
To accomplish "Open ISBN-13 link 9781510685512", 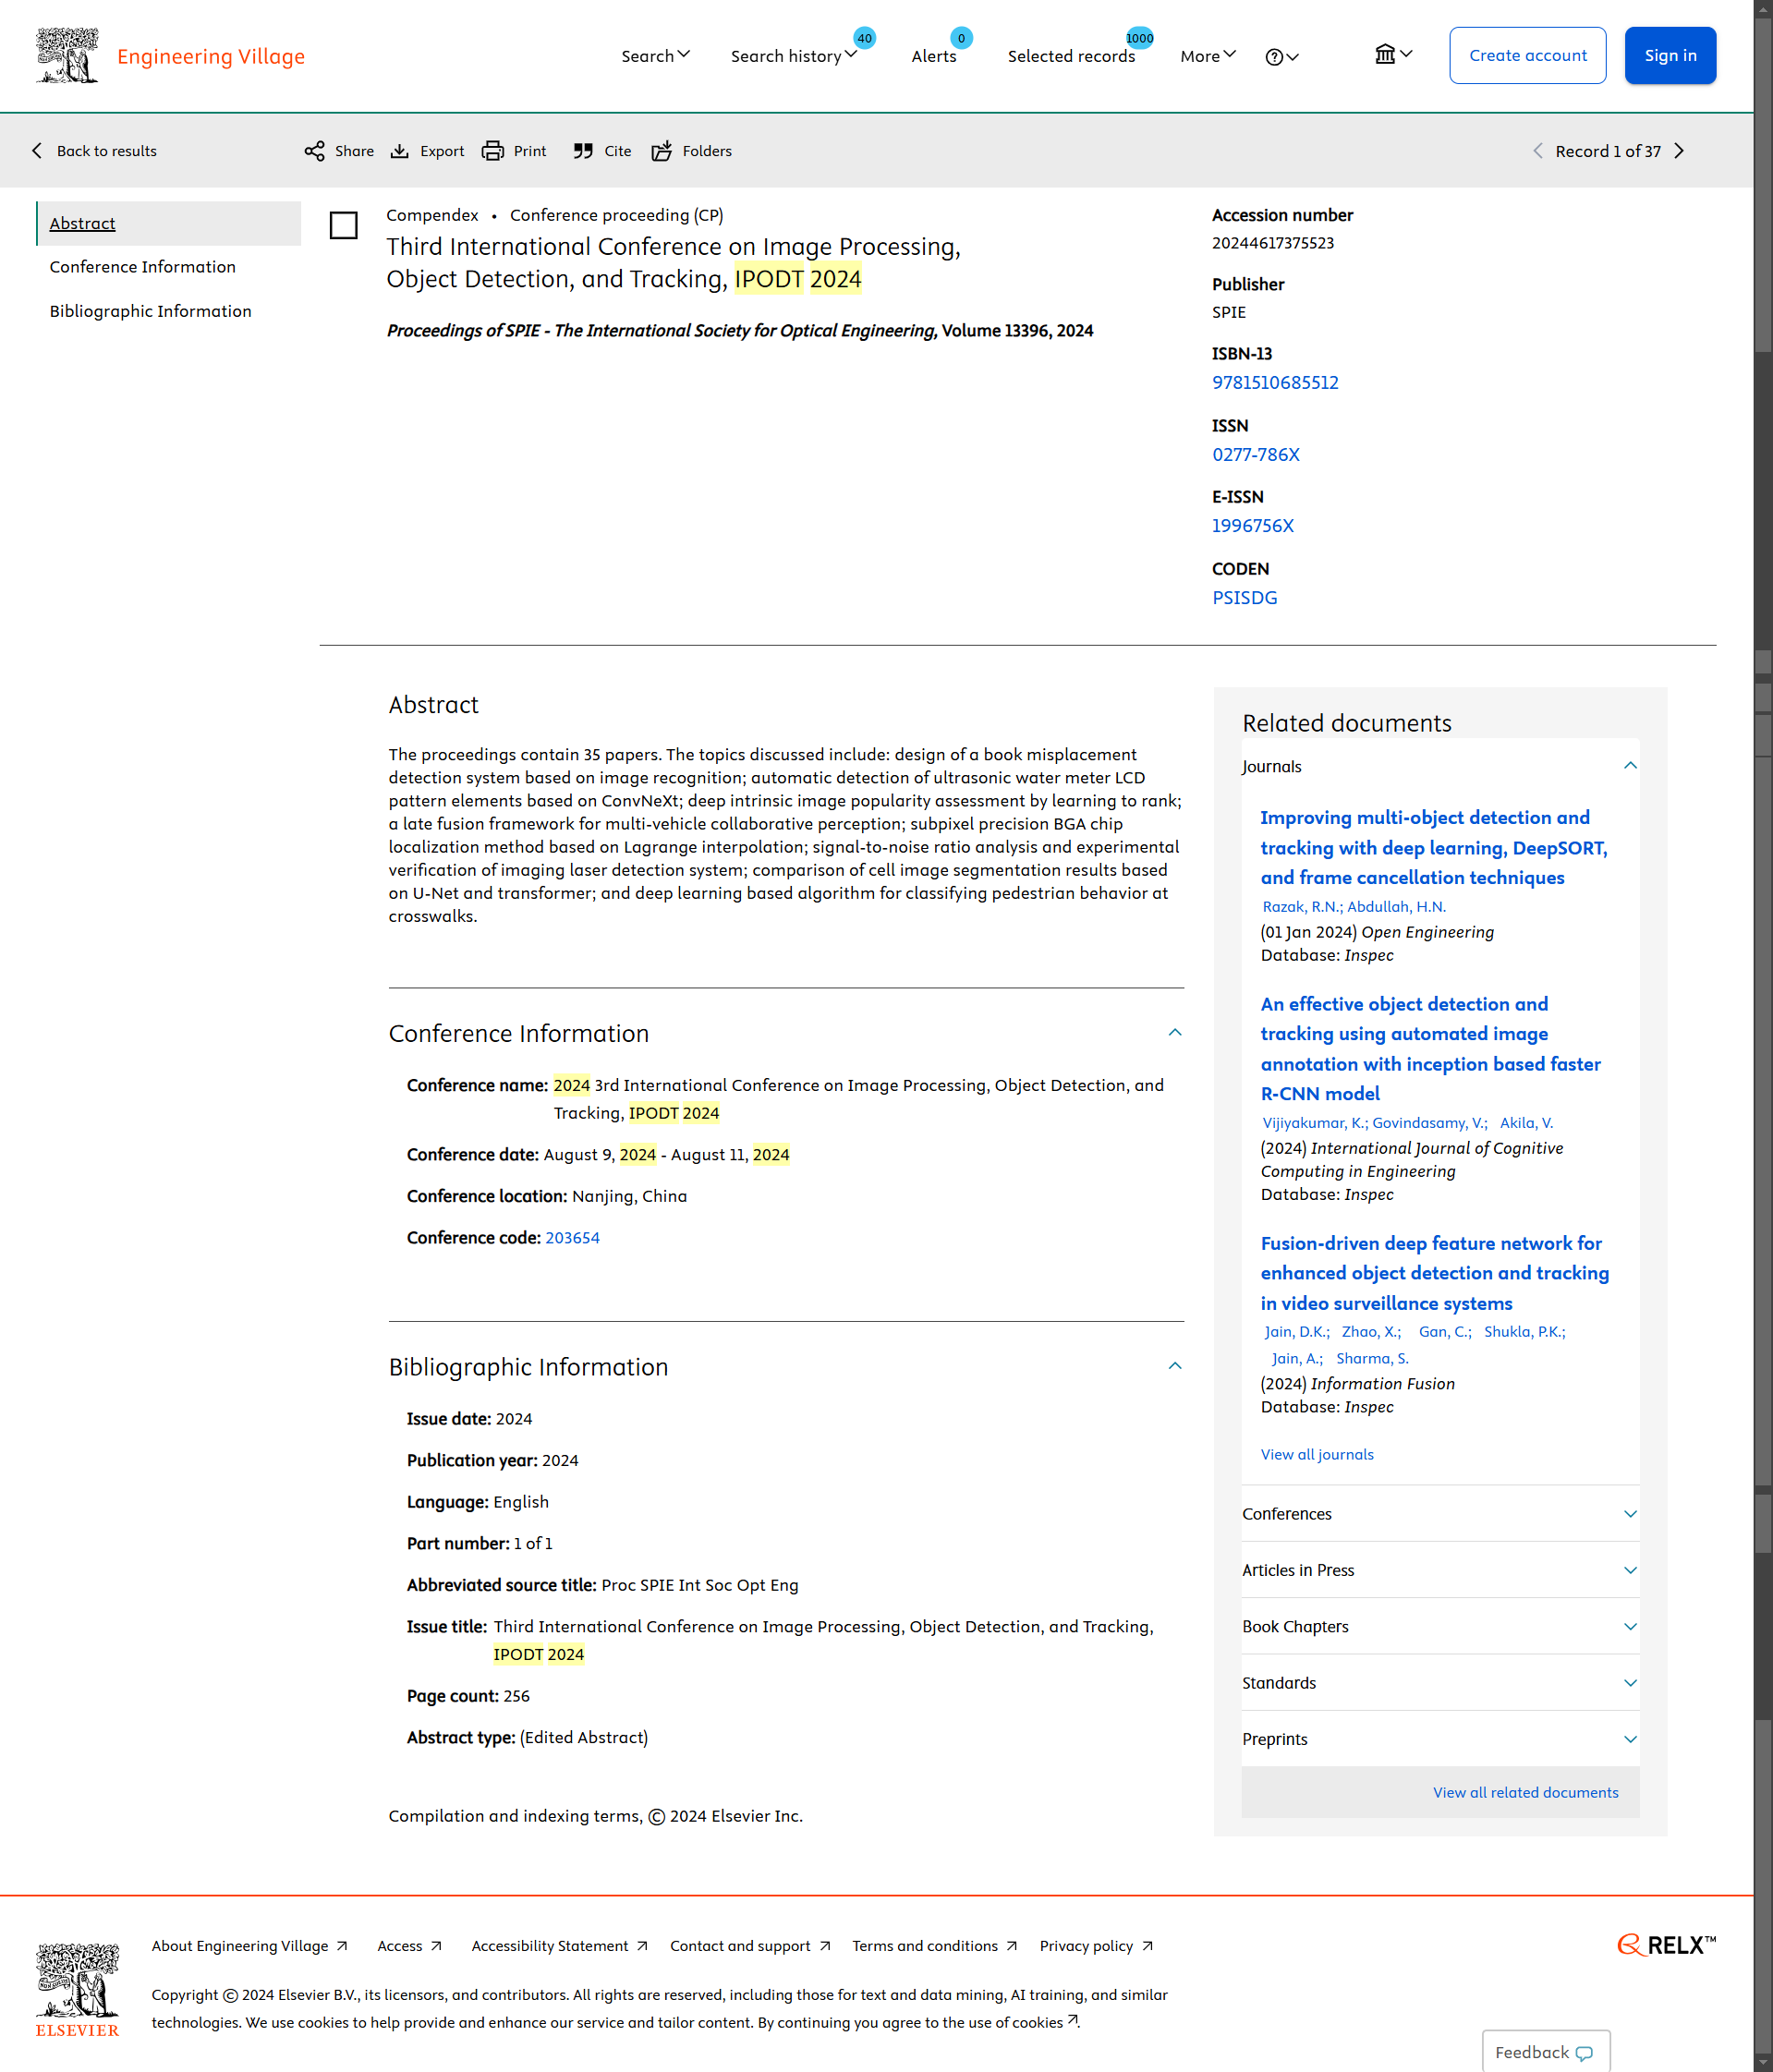I will [x=1275, y=383].
